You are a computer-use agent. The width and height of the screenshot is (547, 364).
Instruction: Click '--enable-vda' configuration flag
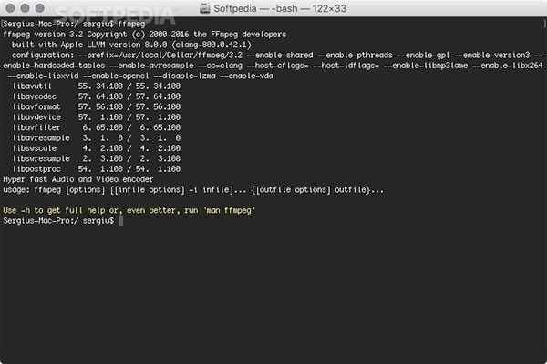(247, 76)
